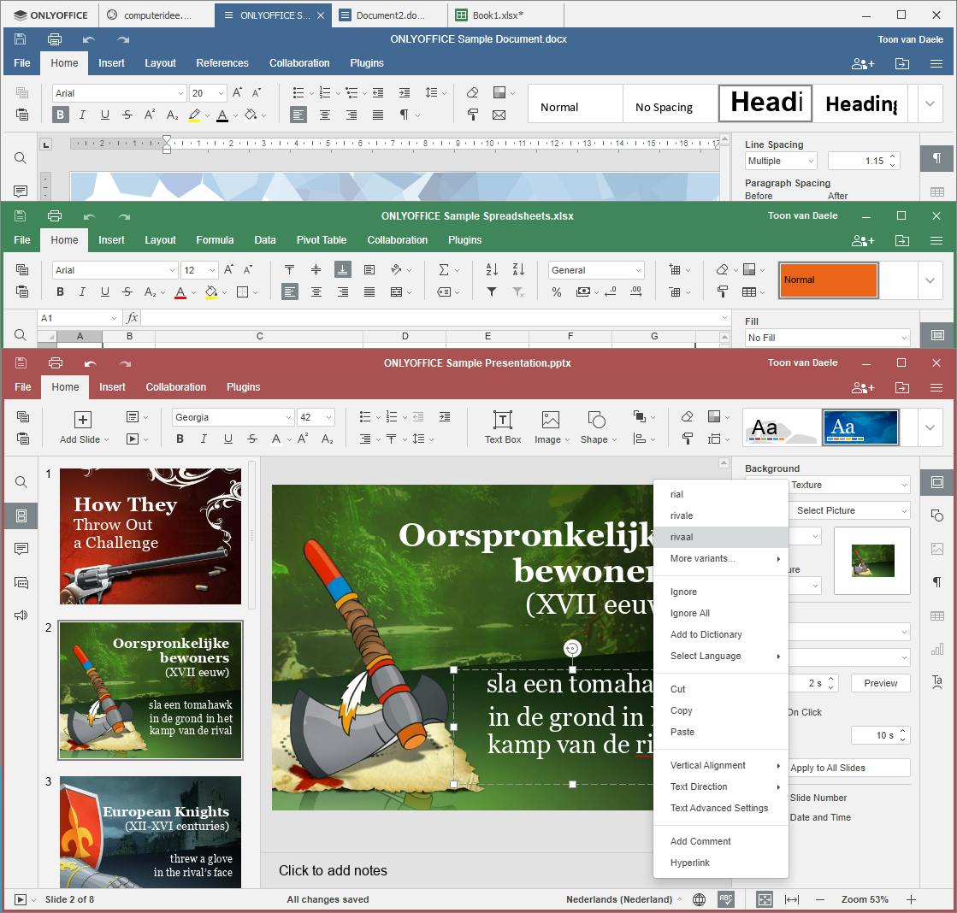Click Add to Dictionary in the context menu

pos(706,634)
